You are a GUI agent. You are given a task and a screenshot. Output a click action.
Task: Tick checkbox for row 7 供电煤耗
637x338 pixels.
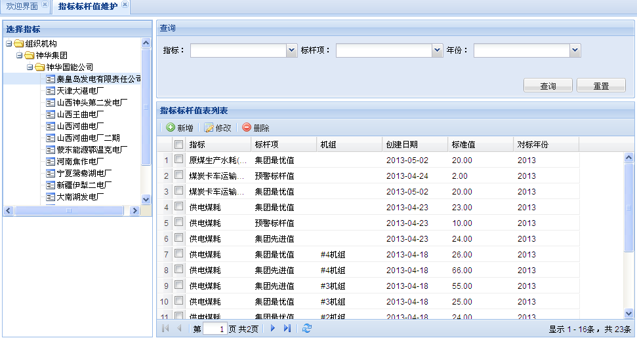(178, 254)
